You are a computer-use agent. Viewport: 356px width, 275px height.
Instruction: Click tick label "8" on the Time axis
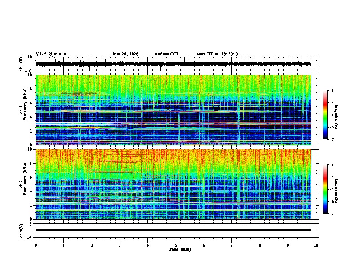pyautogui.click(x=260, y=245)
